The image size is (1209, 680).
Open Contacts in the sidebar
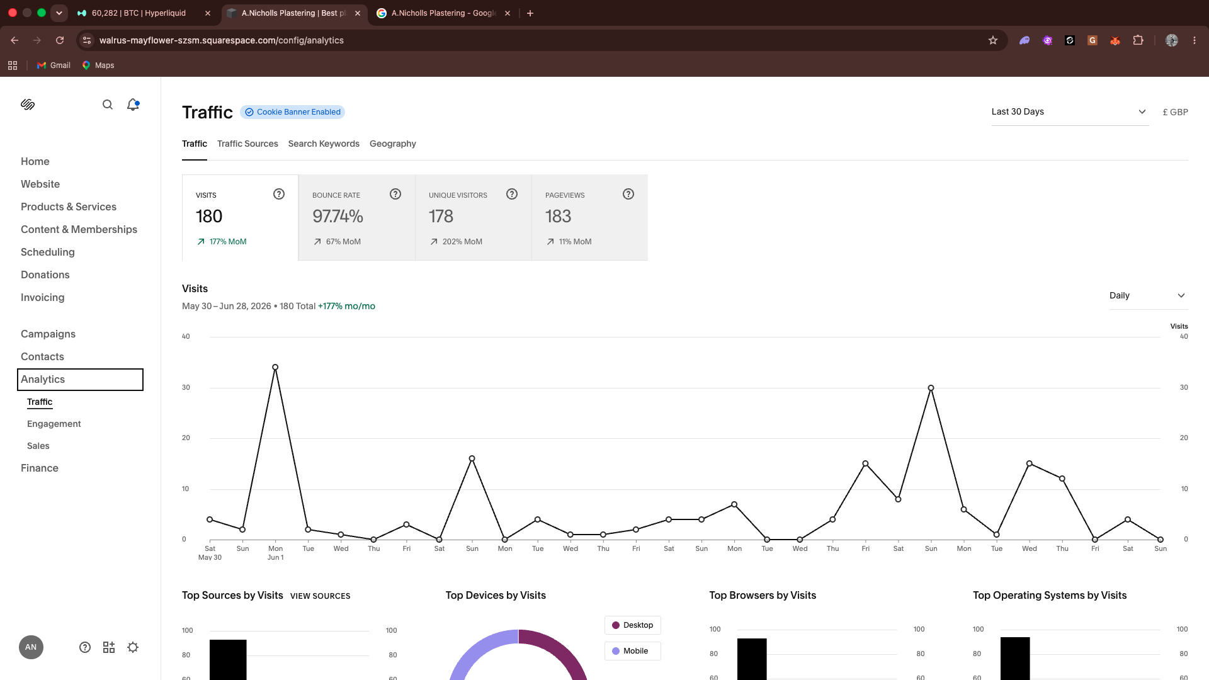coord(42,357)
